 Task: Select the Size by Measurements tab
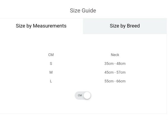click(41, 26)
